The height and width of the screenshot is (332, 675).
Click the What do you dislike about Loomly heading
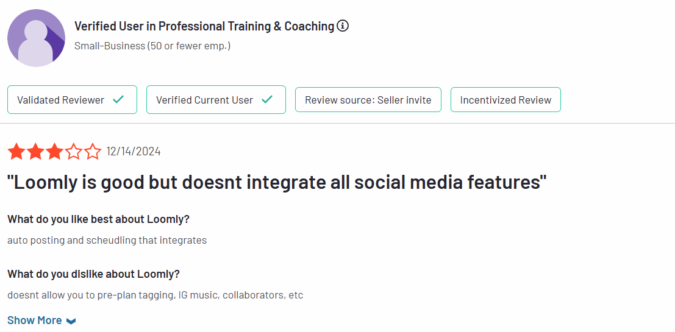[93, 274]
